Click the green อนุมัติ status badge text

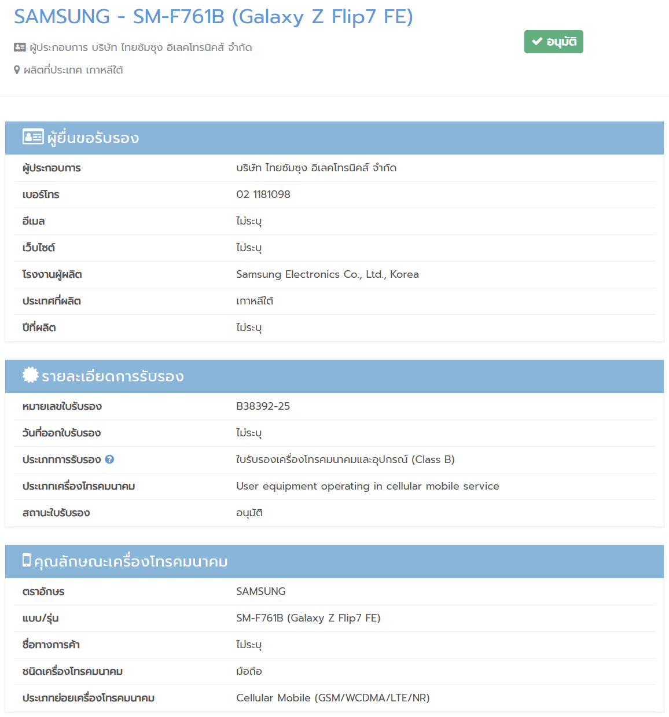click(x=561, y=42)
